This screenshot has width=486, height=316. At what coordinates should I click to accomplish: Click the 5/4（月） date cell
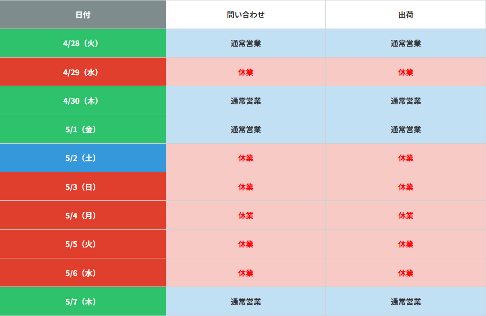(x=83, y=216)
